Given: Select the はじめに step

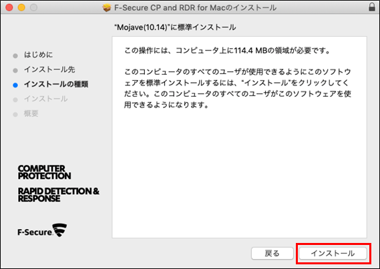Looking at the screenshot, I should point(38,55).
